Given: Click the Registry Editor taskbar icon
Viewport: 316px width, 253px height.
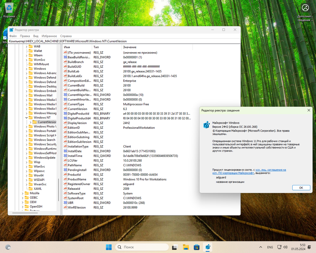Looking at the screenshot, I should (x=208, y=247).
